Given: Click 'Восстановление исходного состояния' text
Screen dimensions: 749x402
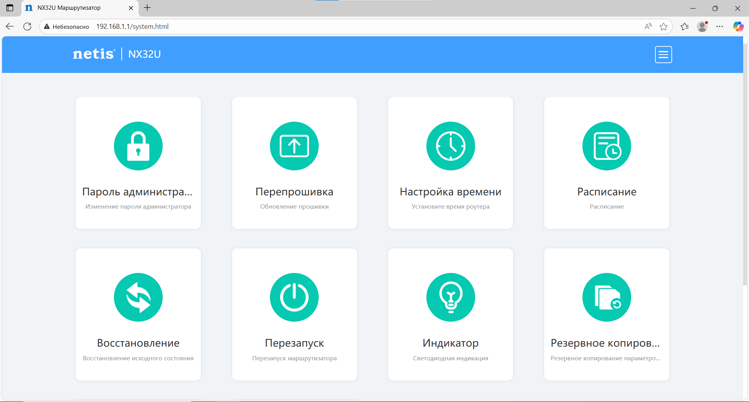Looking at the screenshot, I should [138, 358].
